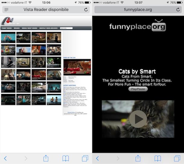184x164 pixels.
Task: Click the funnyplace.org logo on right page
Action: coord(138,26)
